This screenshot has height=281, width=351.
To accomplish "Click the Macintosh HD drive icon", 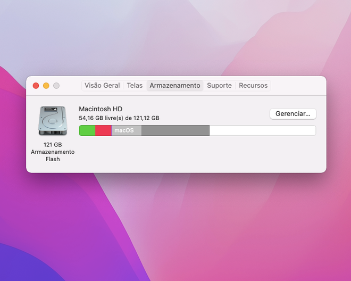I will click(53, 121).
